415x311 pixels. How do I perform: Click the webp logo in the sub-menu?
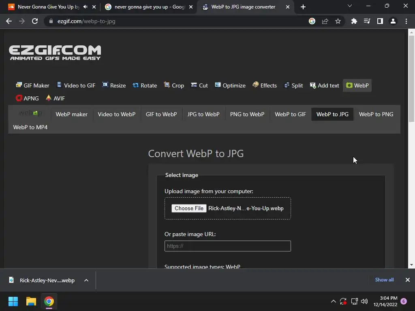(30, 113)
